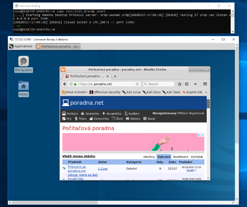This screenshot has height=207, width=247.
Task: Click Firefox window stick/shade arrow button
Action: click(192, 70)
